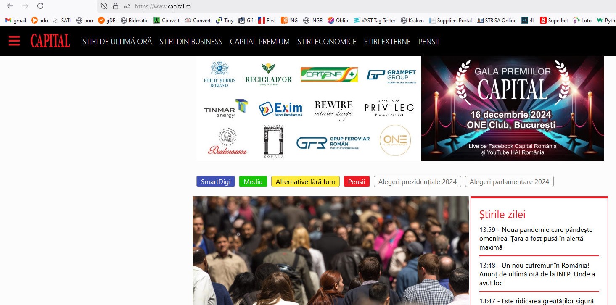The image size is (616, 305).
Task: Click the Exim Banca Românească logo
Action: 280,109
